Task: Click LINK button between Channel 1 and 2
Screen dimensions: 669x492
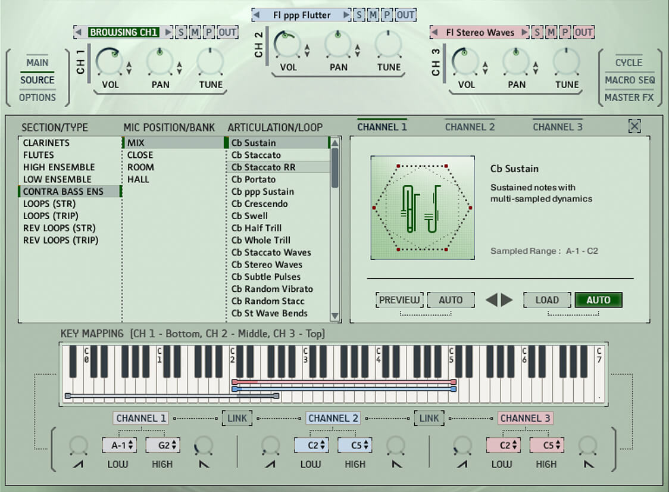Action: pos(237,418)
